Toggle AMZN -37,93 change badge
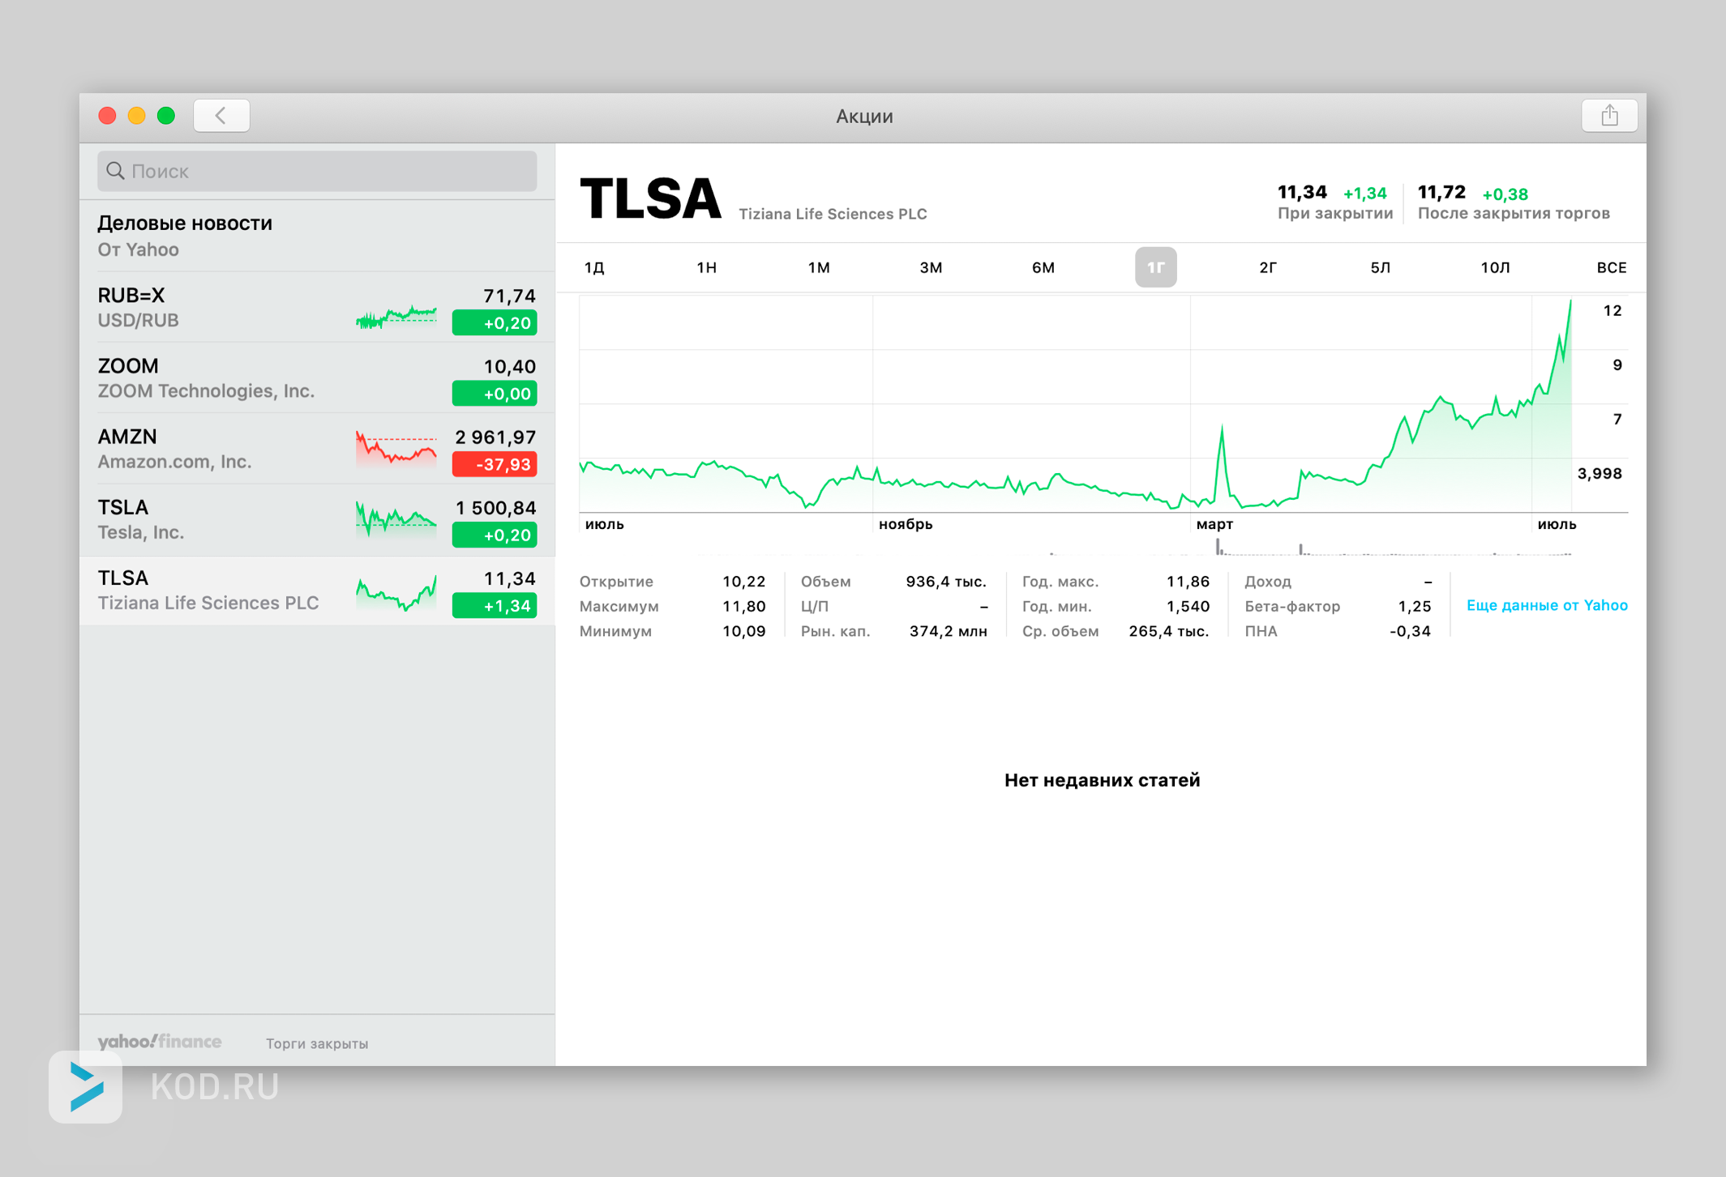Screen dimensions: 1726x1177 pos(495,464)
